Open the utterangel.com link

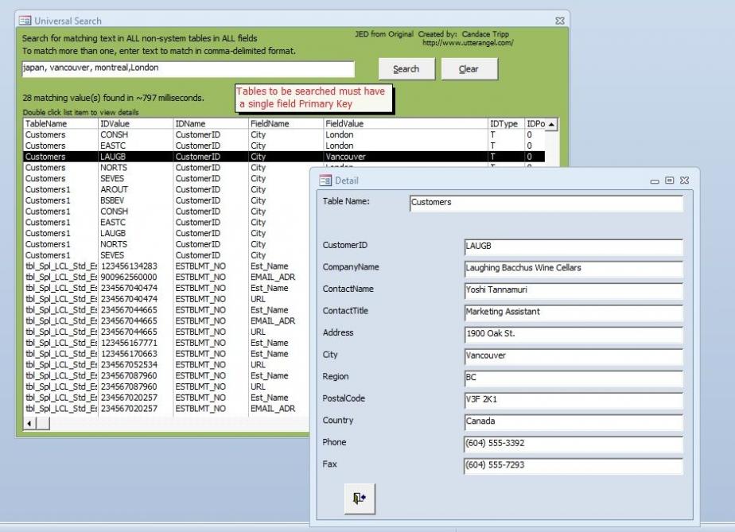click(x=468, y=43)
